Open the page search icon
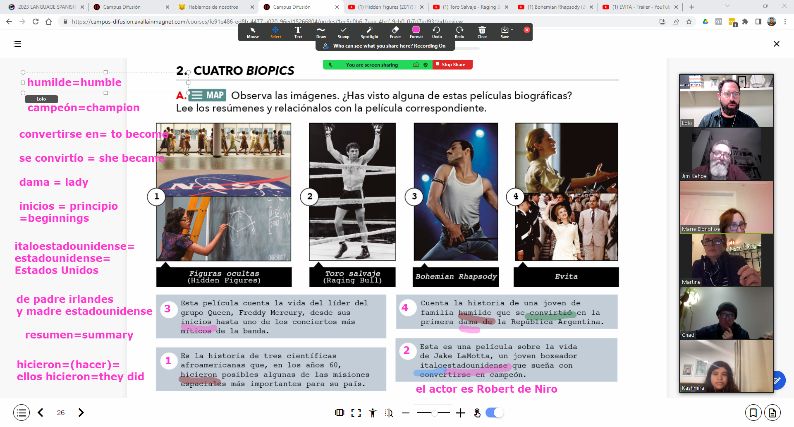Viewport: 794px width, 427px height. pyautogui.click(x=389, y=413)
